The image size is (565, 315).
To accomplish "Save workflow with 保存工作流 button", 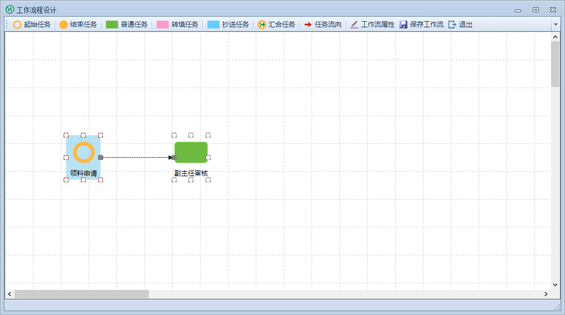I will [422, 25].
